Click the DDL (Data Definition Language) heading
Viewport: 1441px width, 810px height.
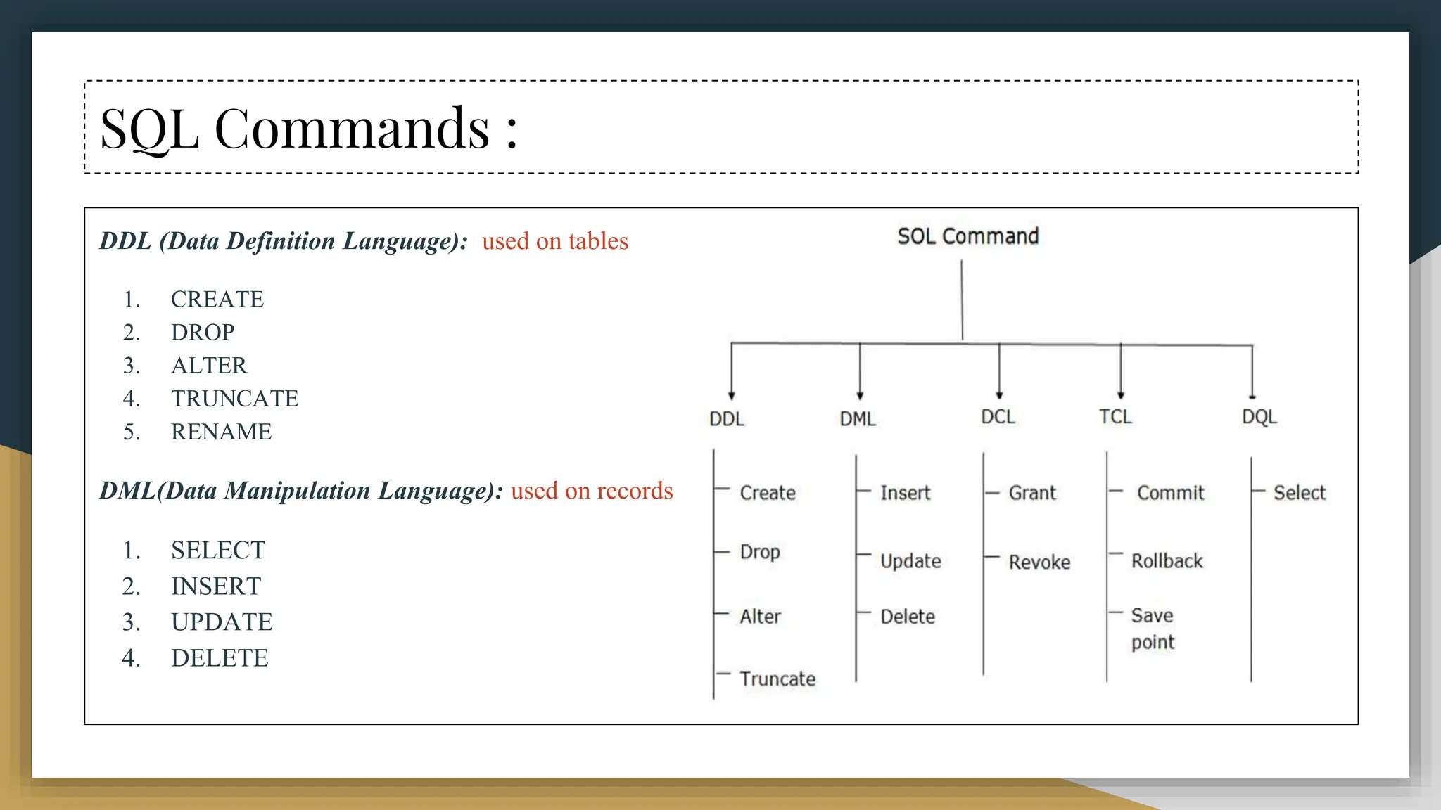pyautogui.click(x=283, y=241)
